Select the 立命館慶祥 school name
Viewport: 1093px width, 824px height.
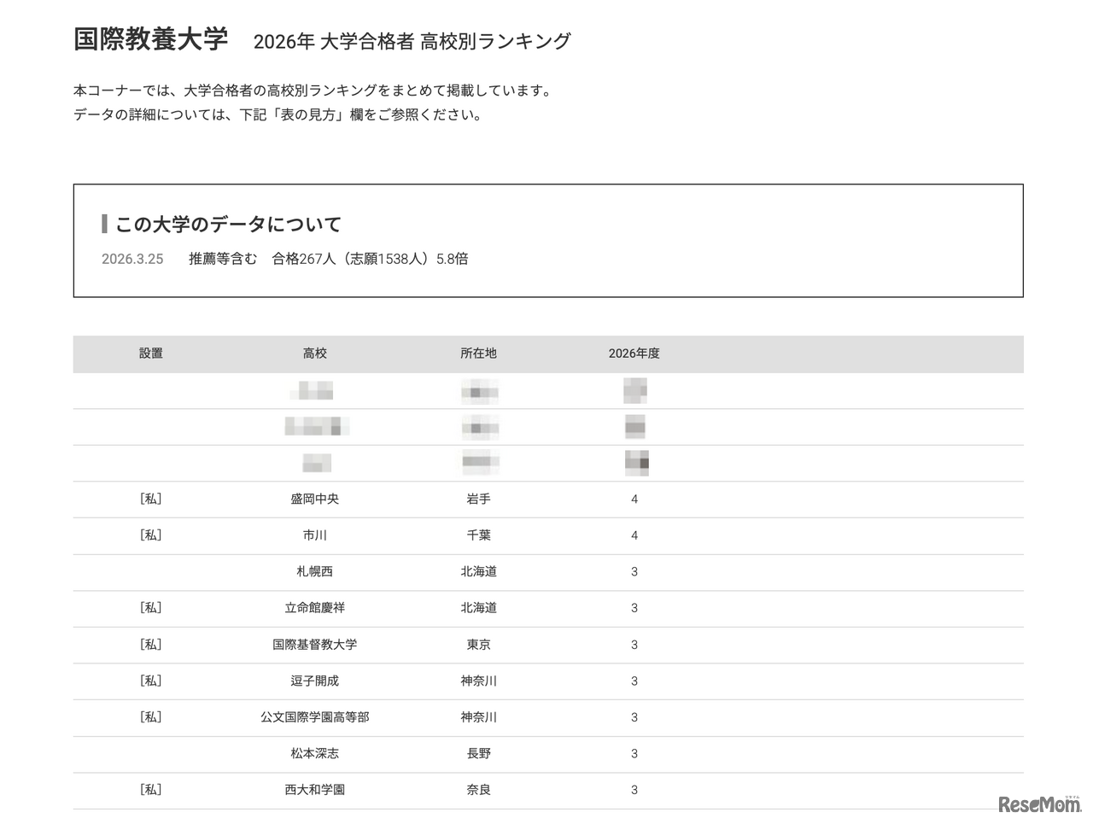click(315, 608)
